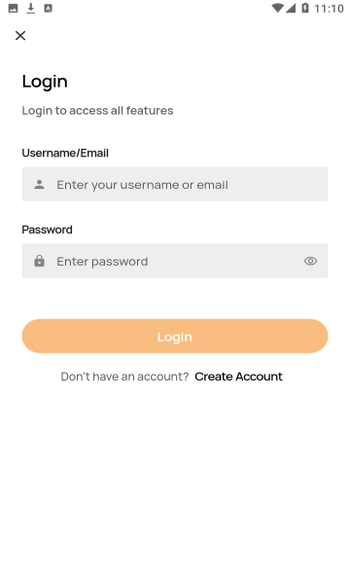The image size is (350, 584).
Task: Tap the Wi-Fi signal status icon
Action: [x=277, y=8]
